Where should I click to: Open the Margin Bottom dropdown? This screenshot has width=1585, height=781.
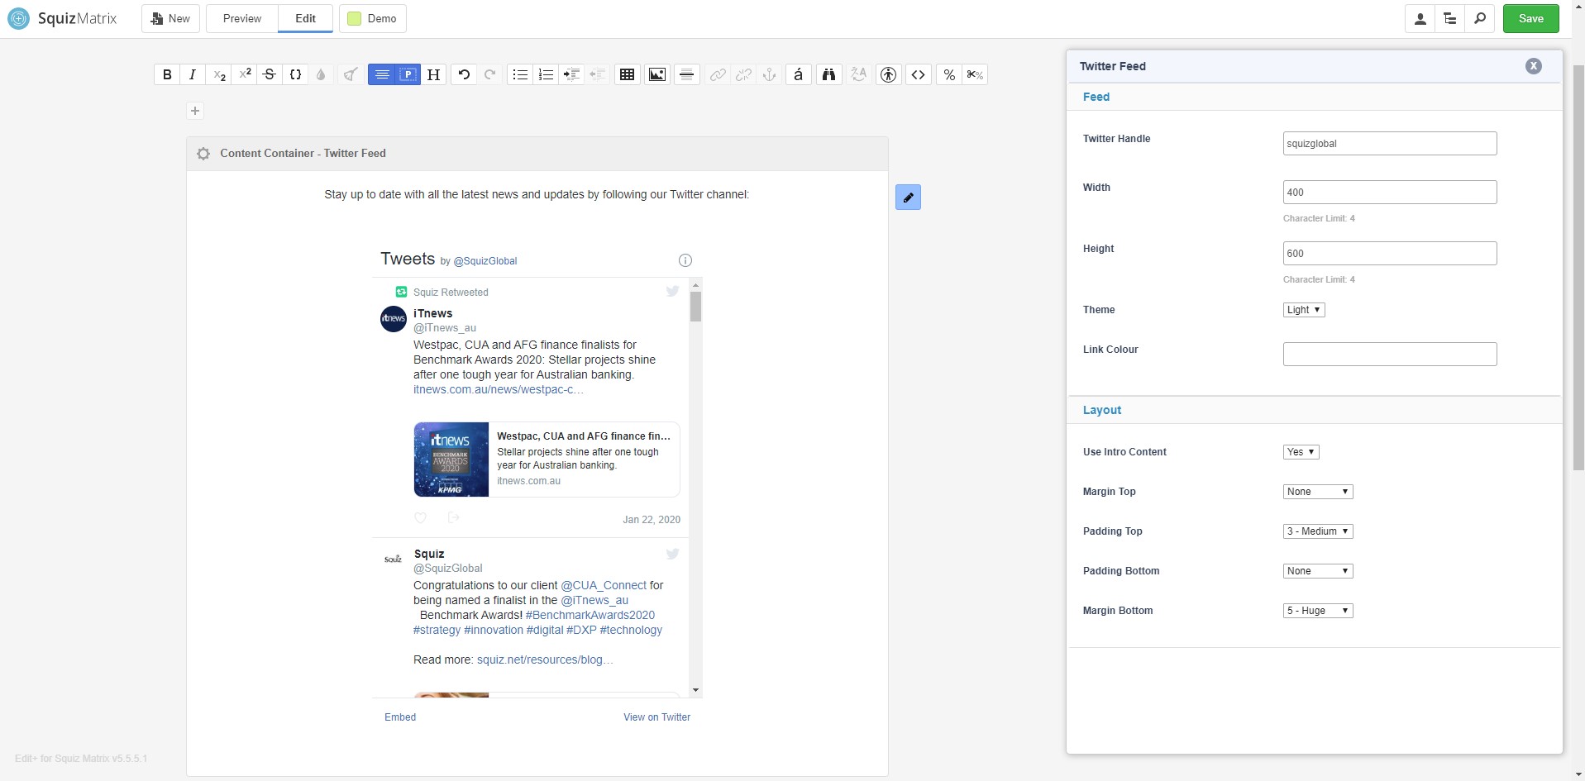tap(1318, 611)
